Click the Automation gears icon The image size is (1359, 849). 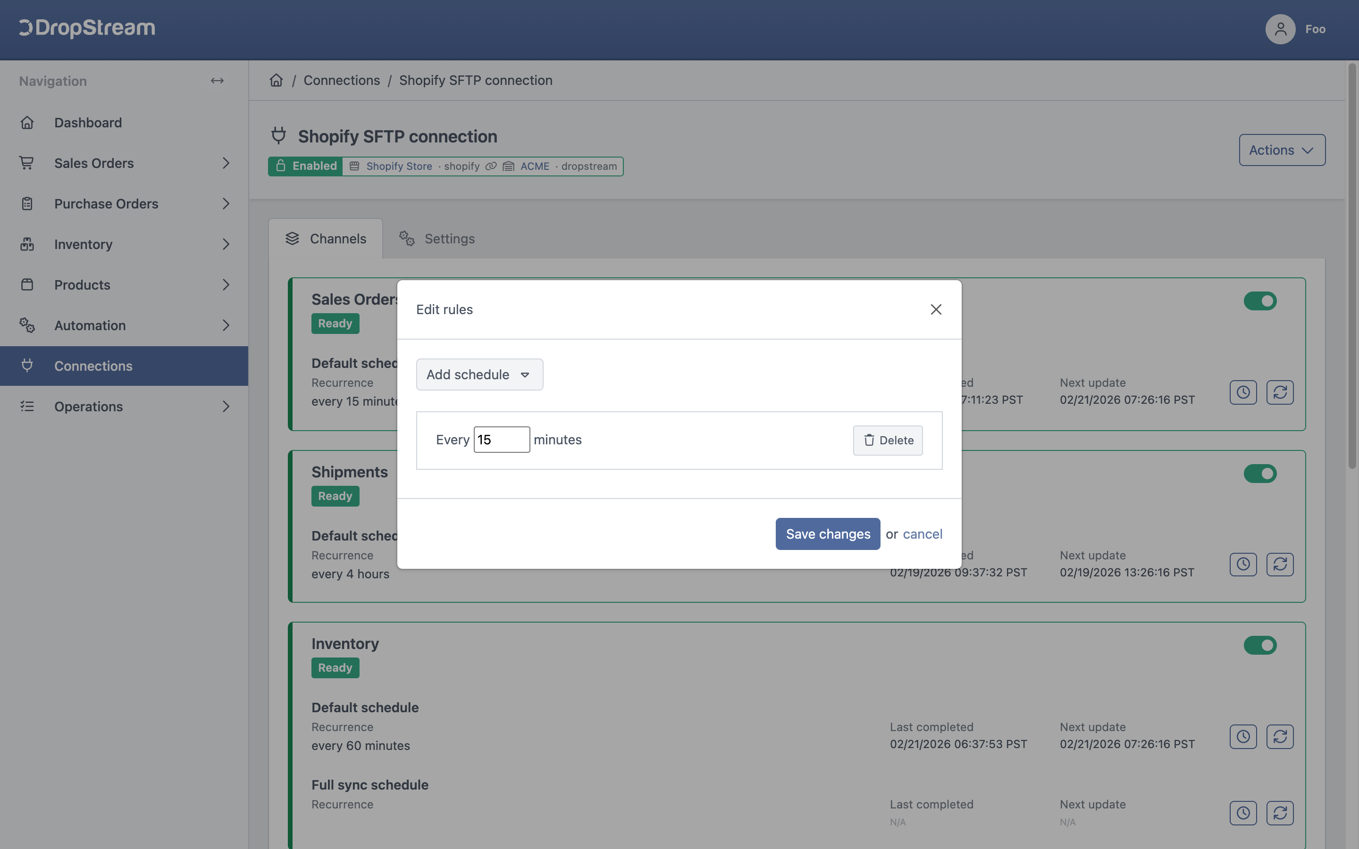pos(27,325)
